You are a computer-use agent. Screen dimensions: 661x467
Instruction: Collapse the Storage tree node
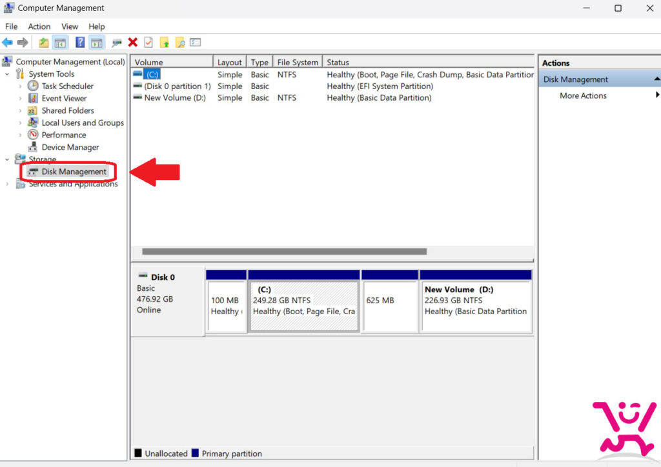(6, 159)
